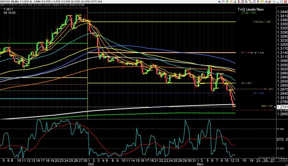Click the 'Nov' month label on time axis
The width and height of the screenshot is (288, 166).
200,164
